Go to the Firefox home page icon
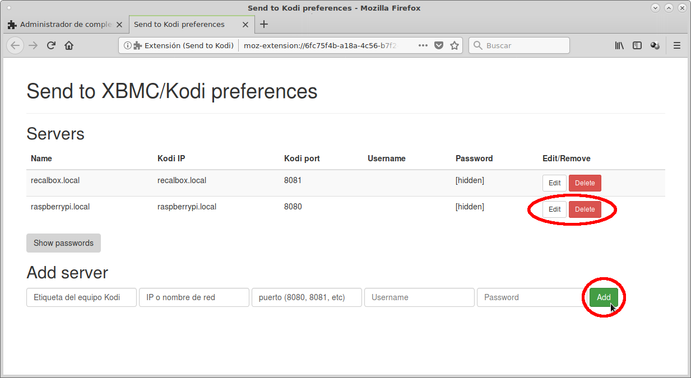This screenshot has height=378, width=691. [68, 45]
